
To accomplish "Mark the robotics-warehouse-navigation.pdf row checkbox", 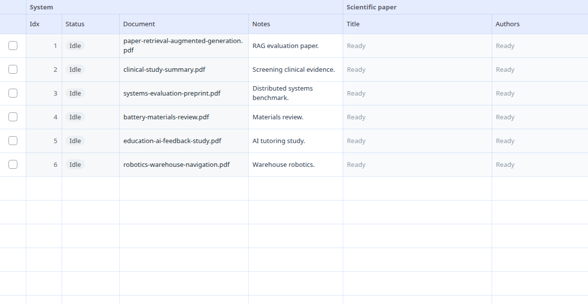I will pos(13,164).
